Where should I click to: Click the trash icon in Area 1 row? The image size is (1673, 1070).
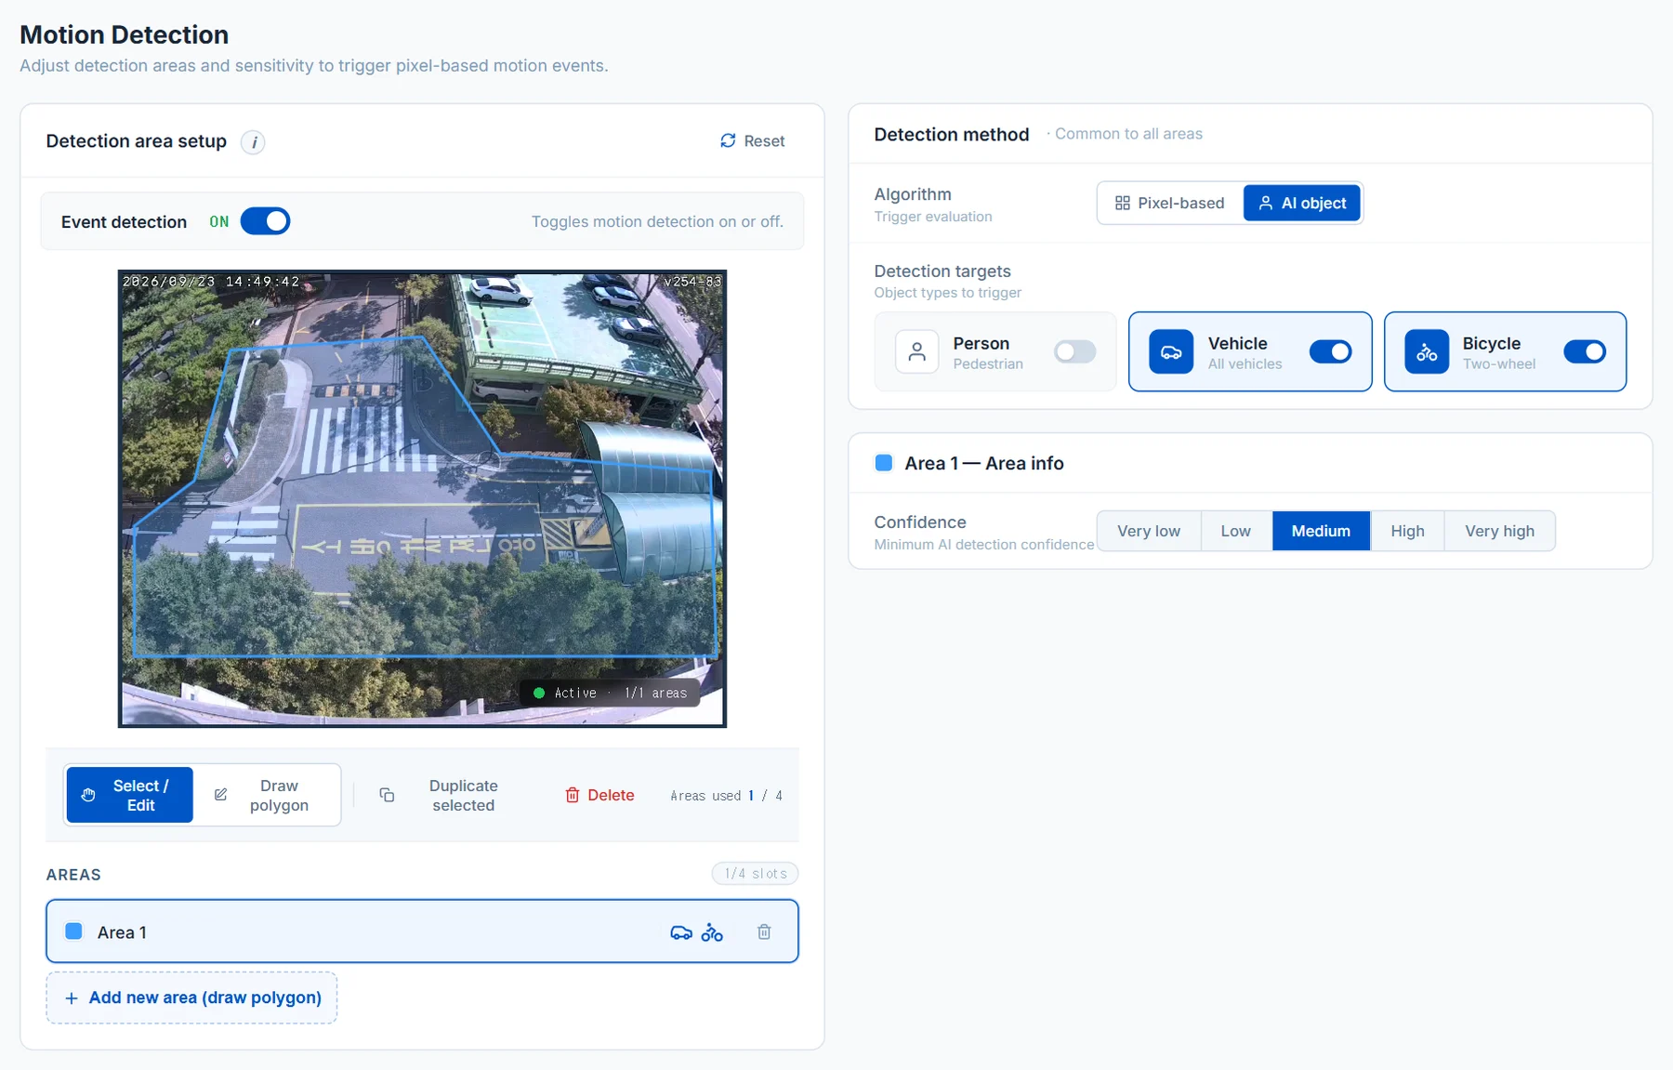[x=764, y=931]
